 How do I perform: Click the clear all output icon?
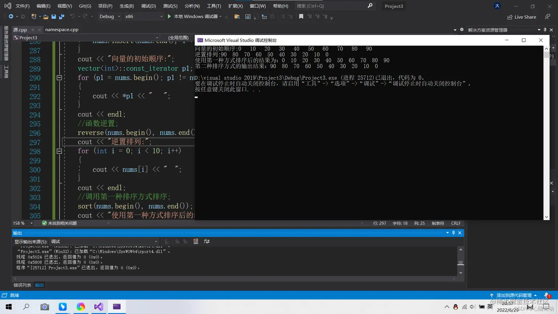(x=196, y=242)
